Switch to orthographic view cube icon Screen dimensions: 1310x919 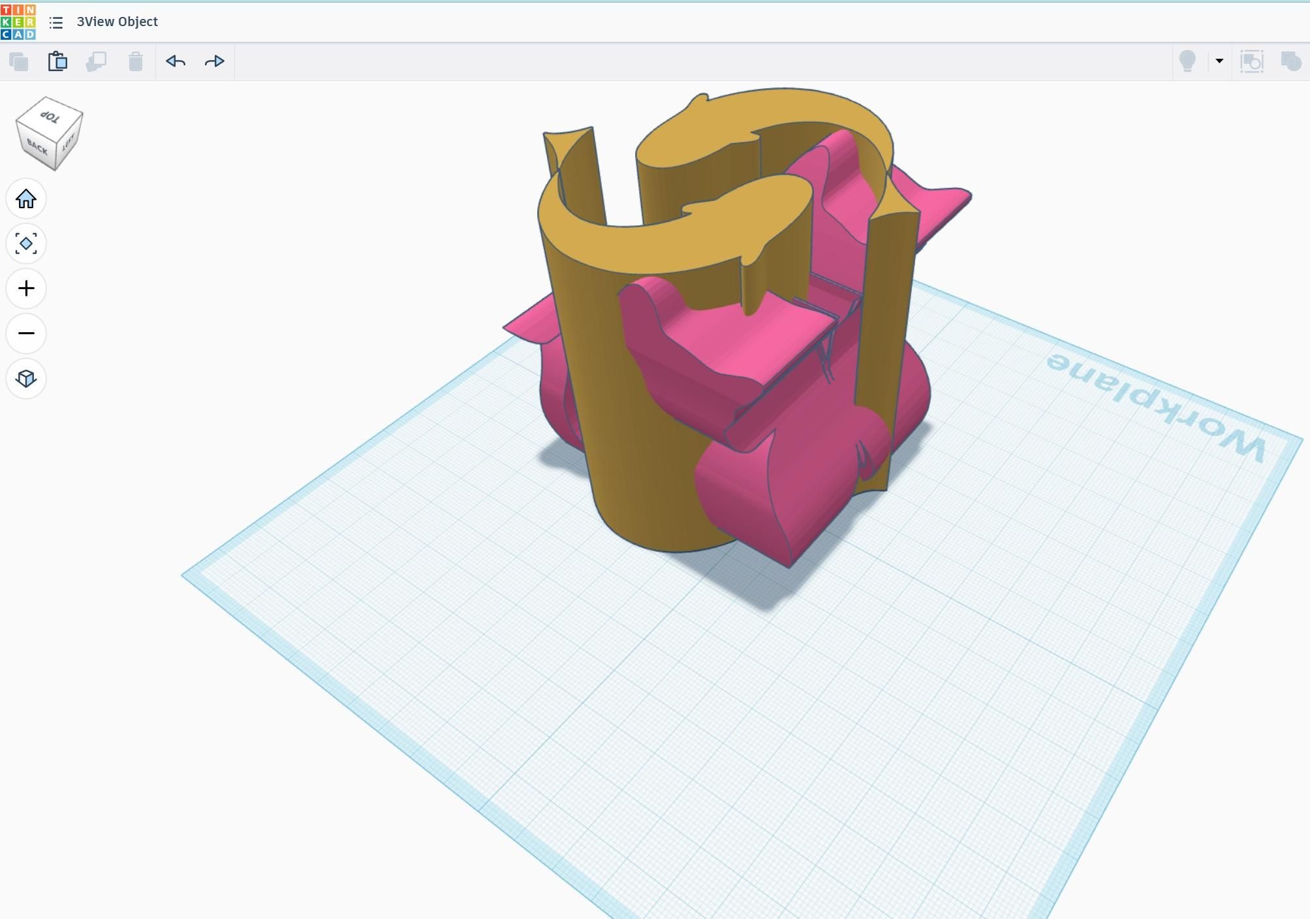click(26, 379)
